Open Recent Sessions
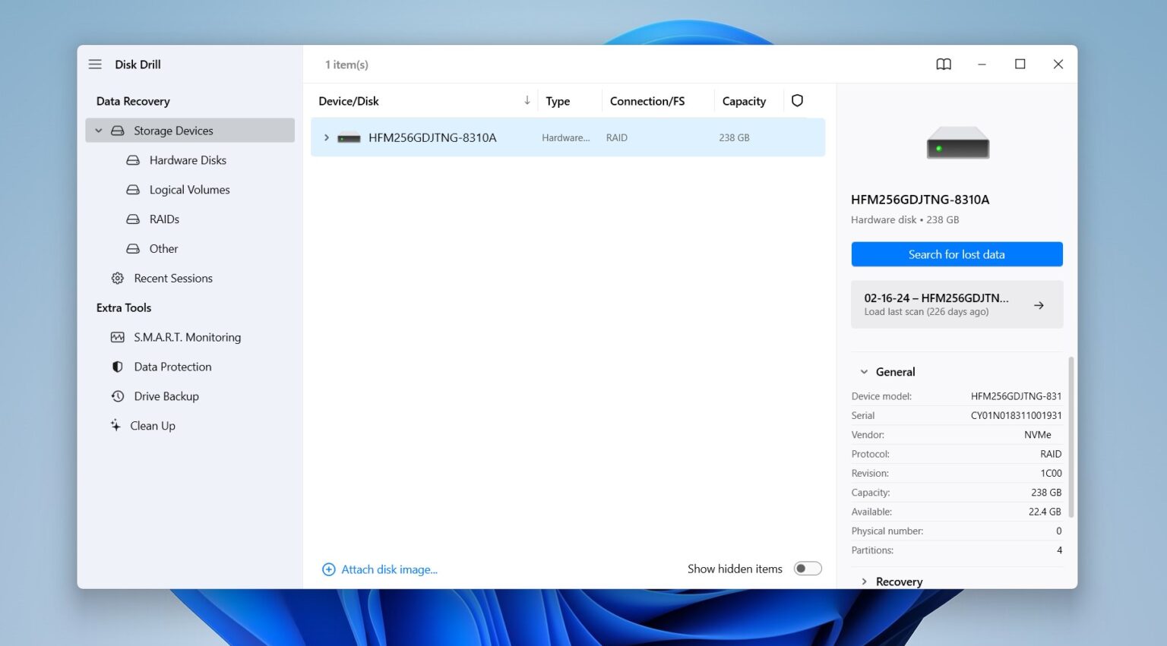This screenshot has width=1167, height=646. coord(173,279)
